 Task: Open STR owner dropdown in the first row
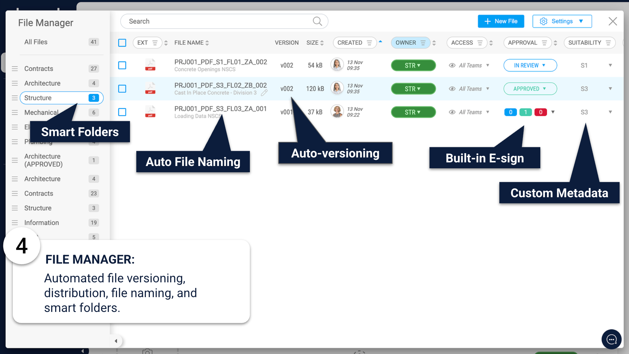point(413,65)
